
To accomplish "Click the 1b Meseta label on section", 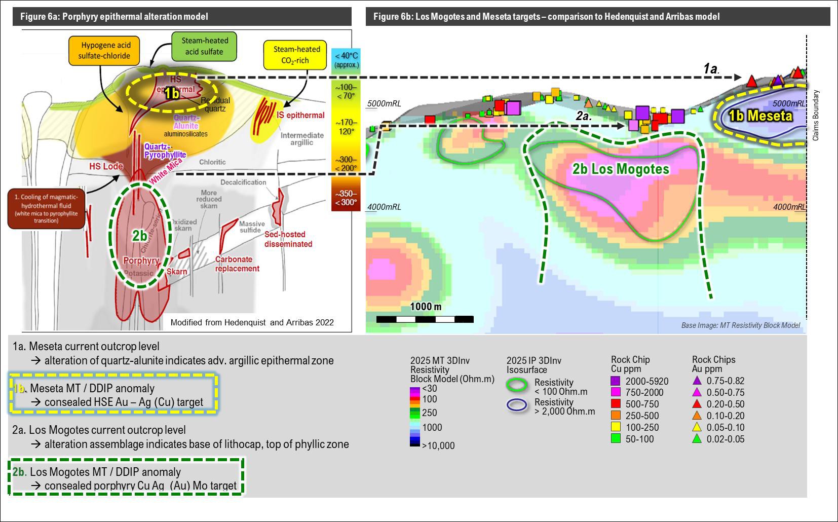I will [x=760, y=116].
